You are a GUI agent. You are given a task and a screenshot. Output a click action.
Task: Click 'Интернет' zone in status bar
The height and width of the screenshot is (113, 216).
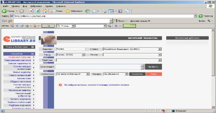pyautogui.click(x=181, y=111)
